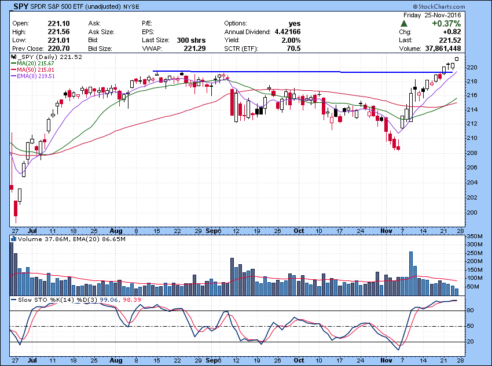Click the date 'Friday 25-Nov-2016'
492x366 pixels.
point(432,15)
